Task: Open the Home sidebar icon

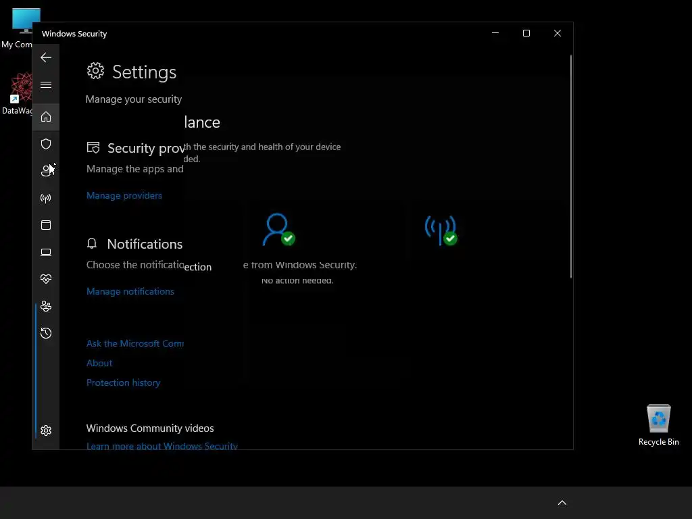Action: 46,117
